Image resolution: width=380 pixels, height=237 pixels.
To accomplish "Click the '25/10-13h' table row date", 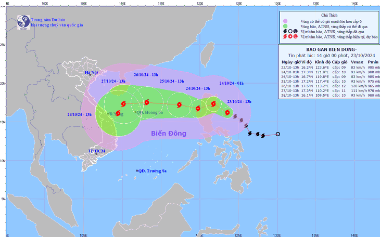I will [x=290, y=82].
